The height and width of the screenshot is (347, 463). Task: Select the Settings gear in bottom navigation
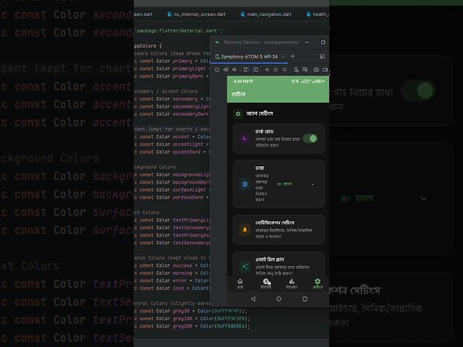click(x=318, y=284)
